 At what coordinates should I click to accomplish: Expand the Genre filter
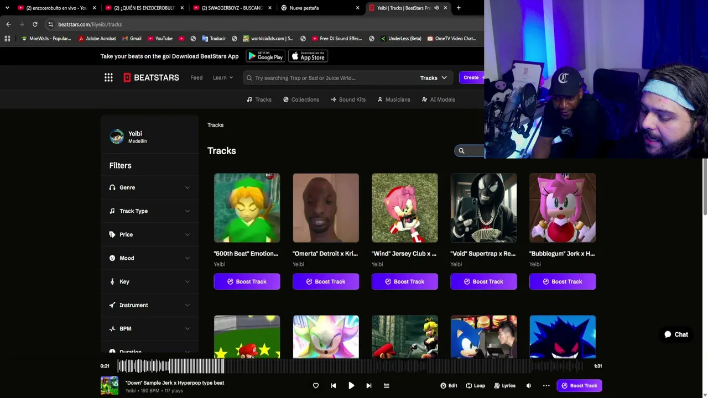tap(149, 187)
